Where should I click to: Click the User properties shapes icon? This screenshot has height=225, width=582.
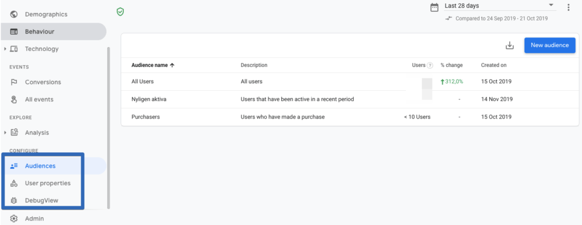pyautogui.click(x=14, y=183)
